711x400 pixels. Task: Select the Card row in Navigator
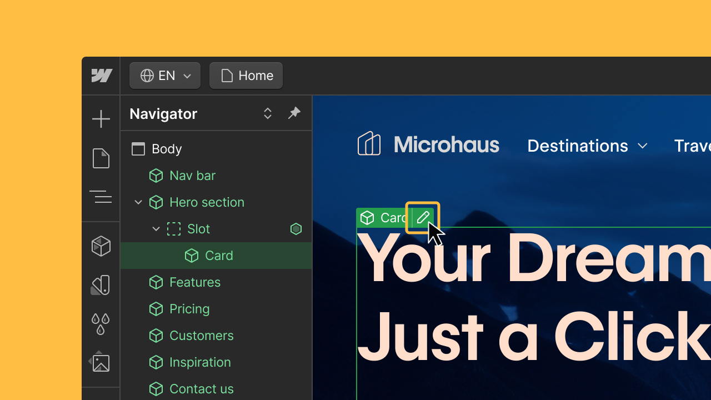coord(216,256)
